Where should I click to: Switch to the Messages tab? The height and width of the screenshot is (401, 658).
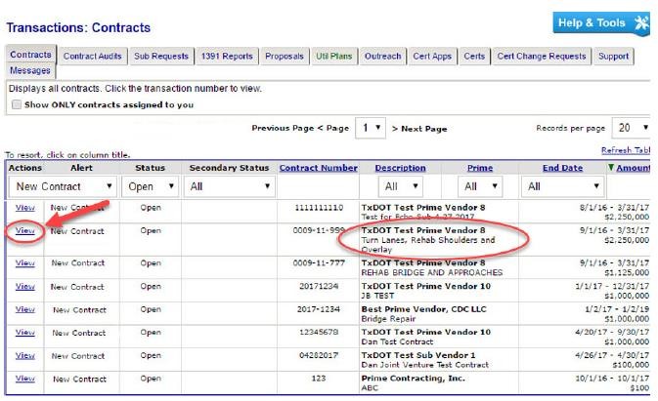[x=30, y=71]
